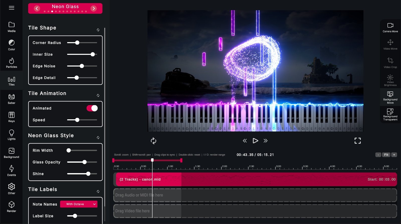This screenshot has height=224, width=401.
Task: Switch to next tile style arrow
Action: [94, 9]
